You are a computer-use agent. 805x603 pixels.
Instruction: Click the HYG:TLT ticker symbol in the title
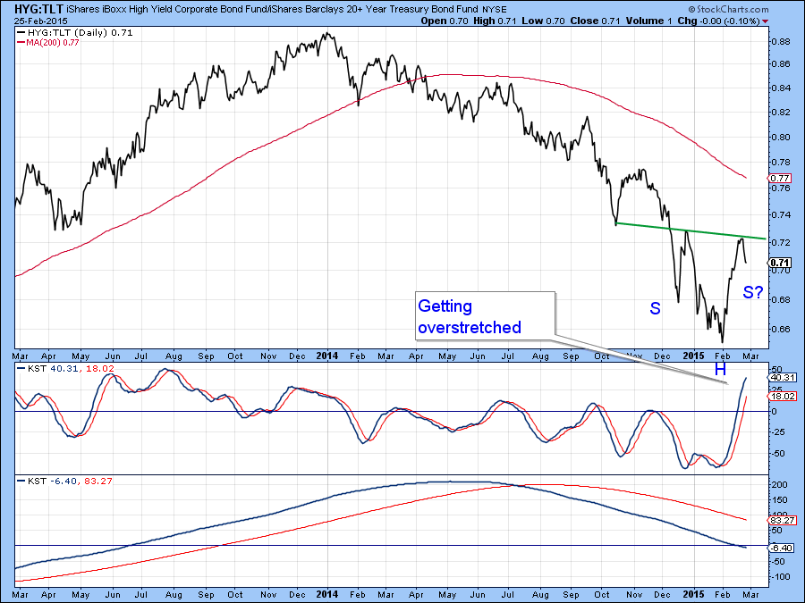click(x=38, y=9)
